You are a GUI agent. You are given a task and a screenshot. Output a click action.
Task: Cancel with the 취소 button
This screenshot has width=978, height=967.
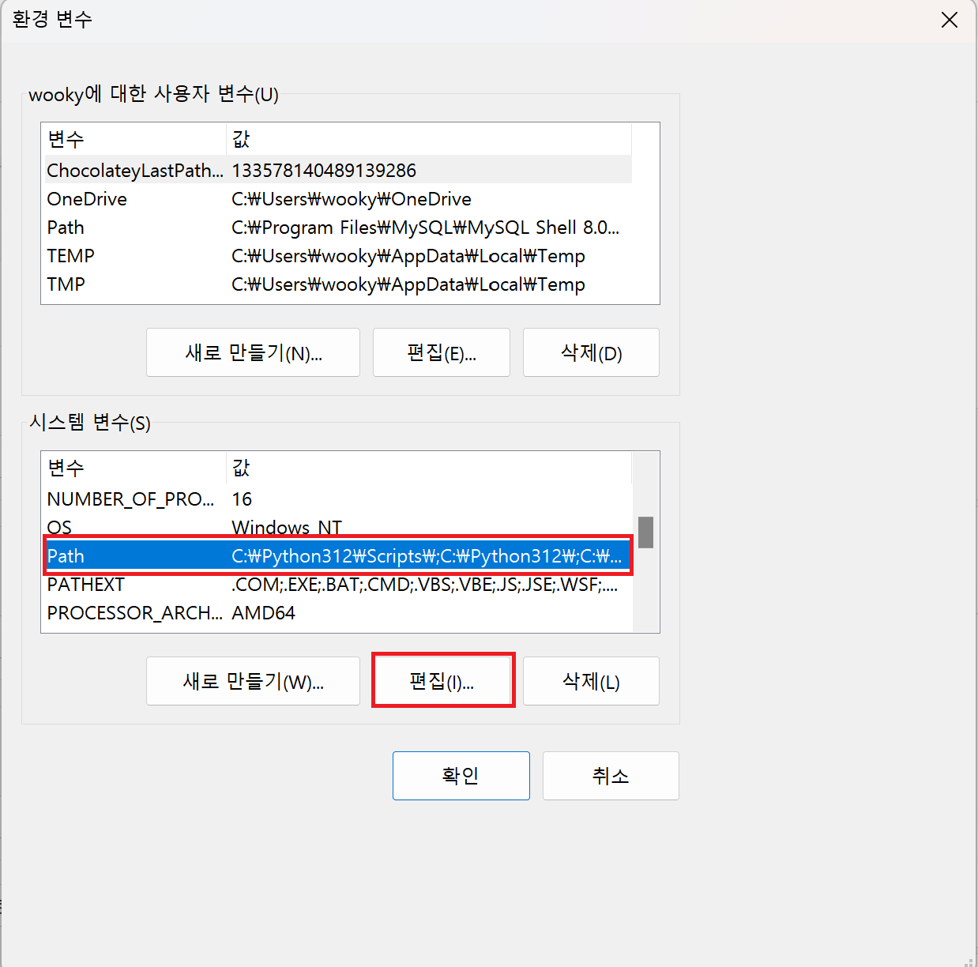pyautogui.click(x=611, y=776)
